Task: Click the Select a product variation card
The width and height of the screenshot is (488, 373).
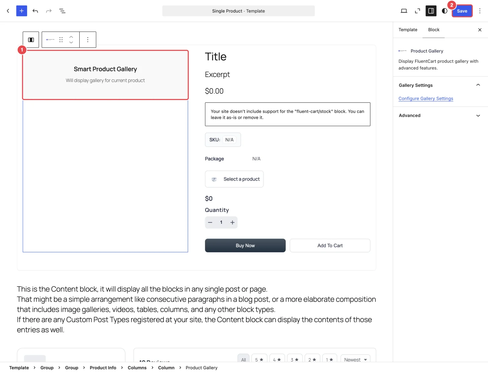Action: 234,179
